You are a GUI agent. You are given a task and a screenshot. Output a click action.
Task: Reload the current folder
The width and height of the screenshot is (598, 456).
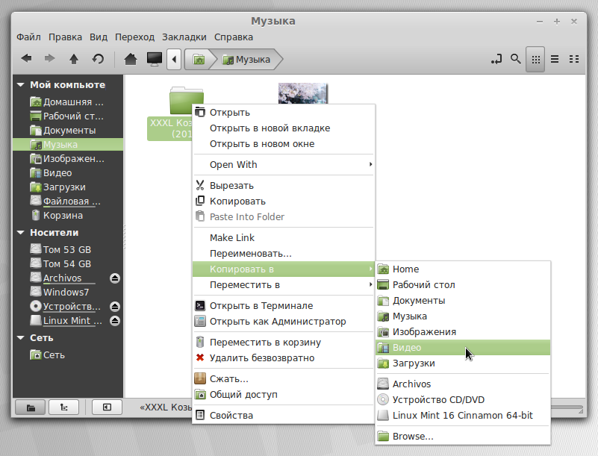click(x=98, y=58)
